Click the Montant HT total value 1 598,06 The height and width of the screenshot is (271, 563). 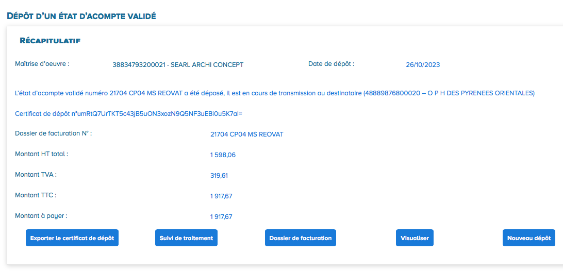tap(223, 155)
